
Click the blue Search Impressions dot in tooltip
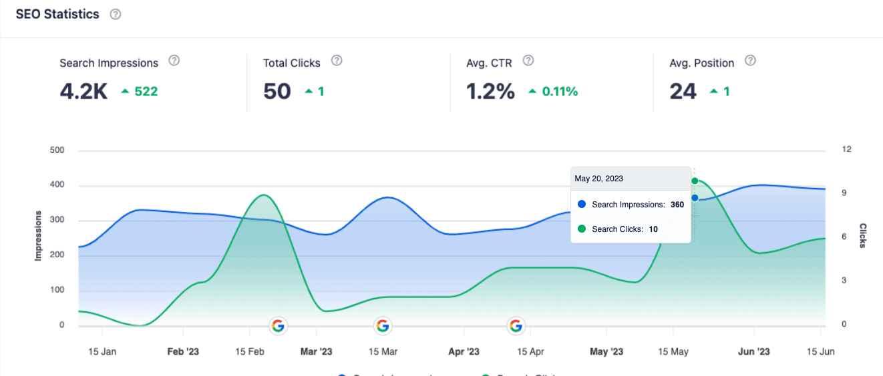pos(582,205)
